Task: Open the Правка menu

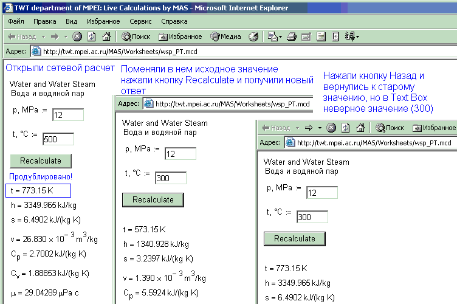Action: pyautogui.click(x=44, y=21)
